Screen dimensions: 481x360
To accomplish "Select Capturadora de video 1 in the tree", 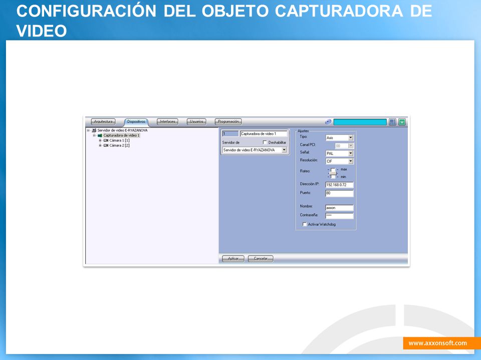I will 121,135.
